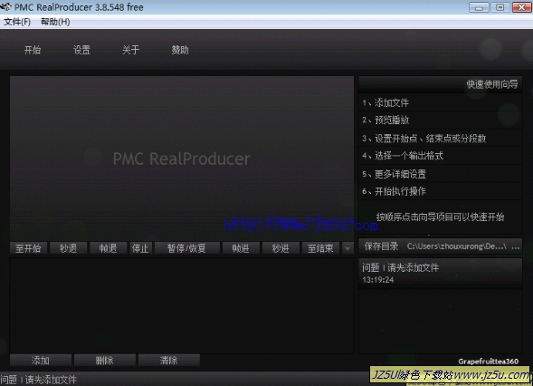The image size is (533, 386).
Task: Select wizard step 2、预览播放
Action: pos(440,120)
